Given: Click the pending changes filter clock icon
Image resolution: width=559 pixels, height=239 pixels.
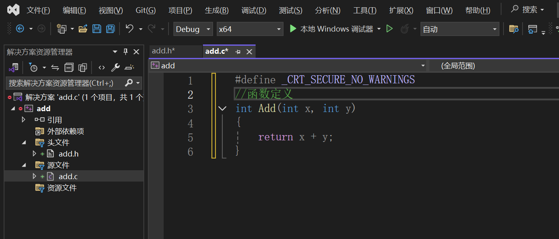Looking at the screenshot, I should pyautogui.click(x=33, y=67).
